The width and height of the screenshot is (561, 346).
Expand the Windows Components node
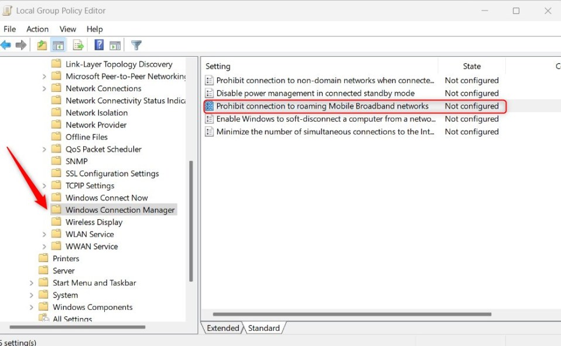[31, 307]
